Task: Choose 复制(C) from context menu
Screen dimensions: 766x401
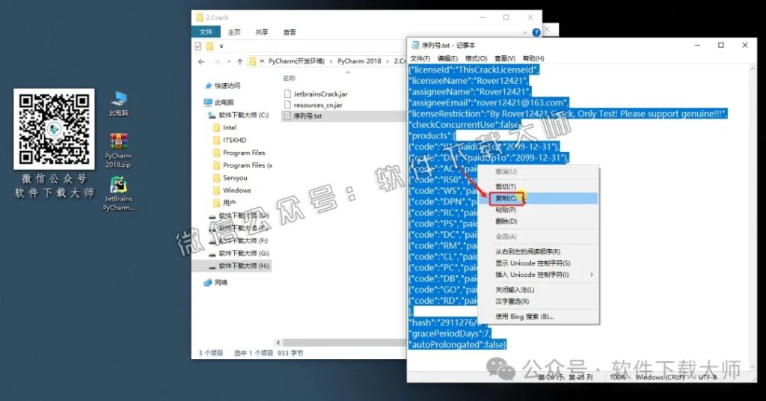Action: (537, 198)
